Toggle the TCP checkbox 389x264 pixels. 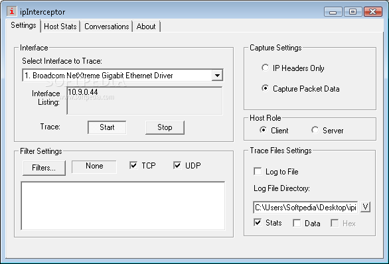tap(143, 165)
